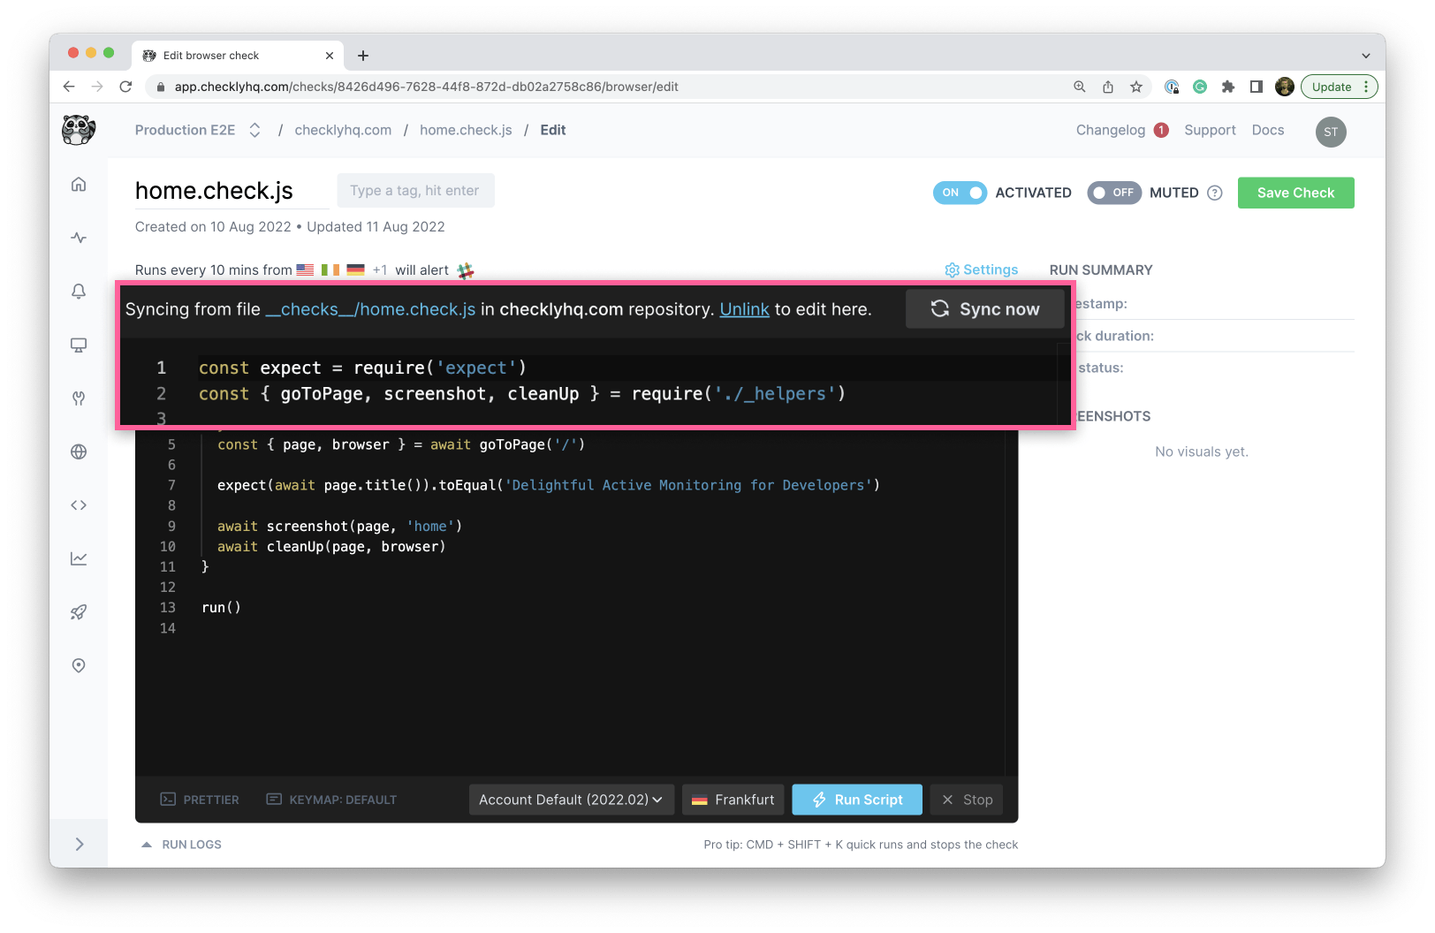Viewport: 1435px width, 933px height.
Task: Expand the RUN LOGS panel
Action: 182,845
